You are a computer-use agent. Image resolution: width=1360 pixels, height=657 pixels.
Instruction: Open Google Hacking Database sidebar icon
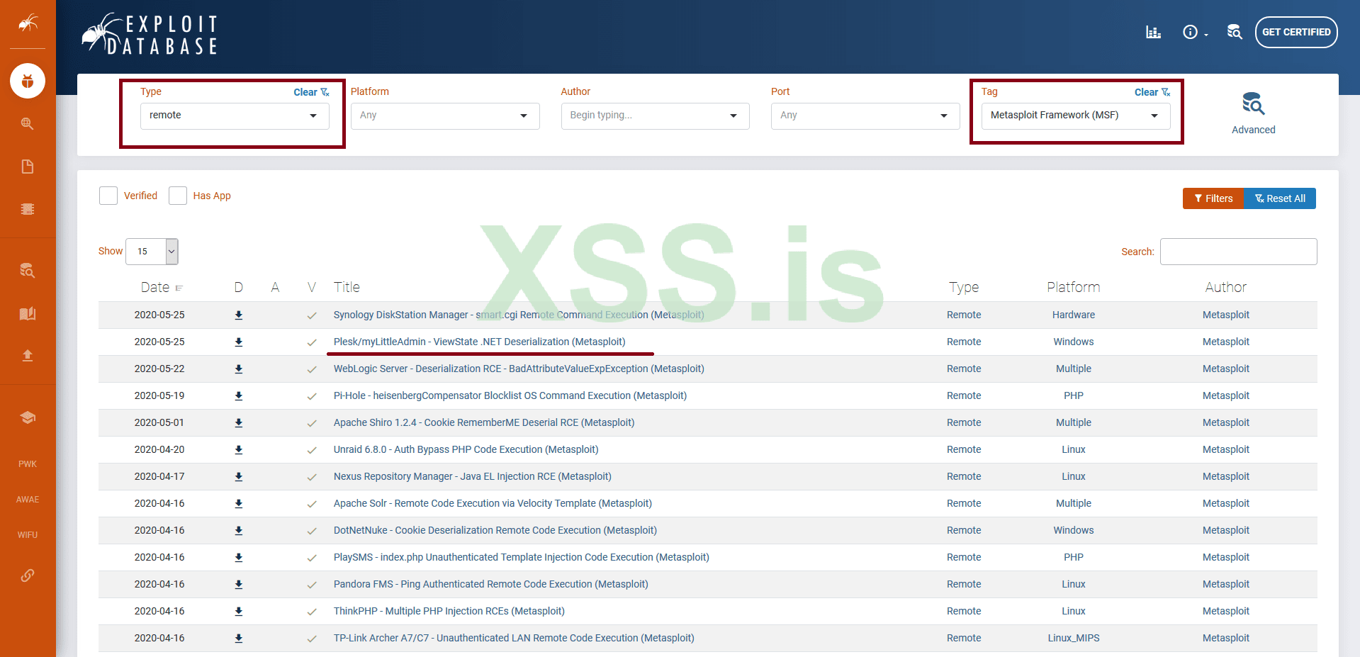[28, 123]
